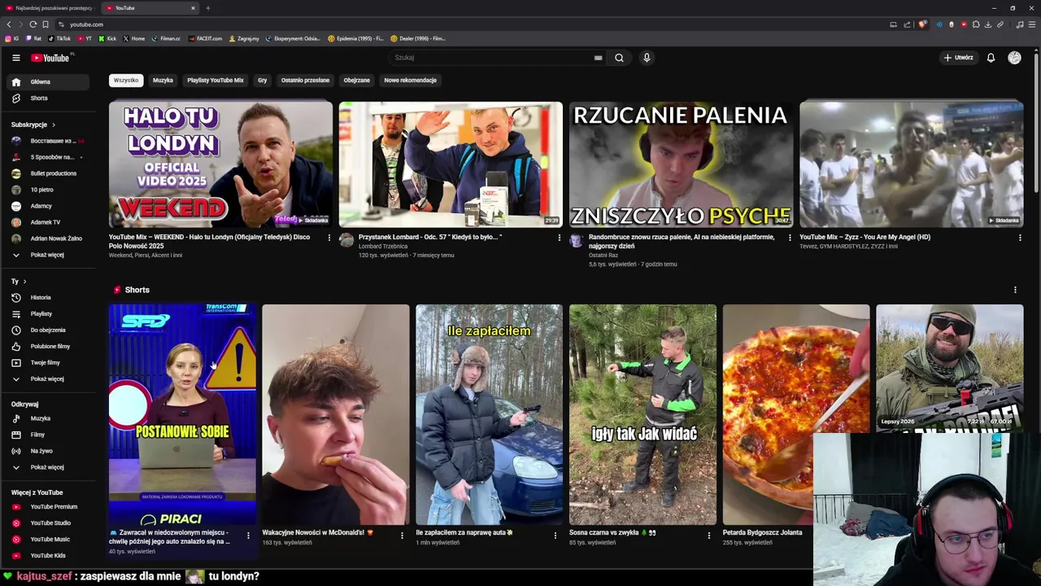Expand Pokaż więcej under Subskrypcje
The height and width of the screenshot is (586, 1041).
click(48, 255)
